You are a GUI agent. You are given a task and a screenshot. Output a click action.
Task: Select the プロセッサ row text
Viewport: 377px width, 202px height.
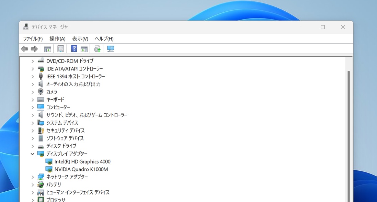click(56, 200)
